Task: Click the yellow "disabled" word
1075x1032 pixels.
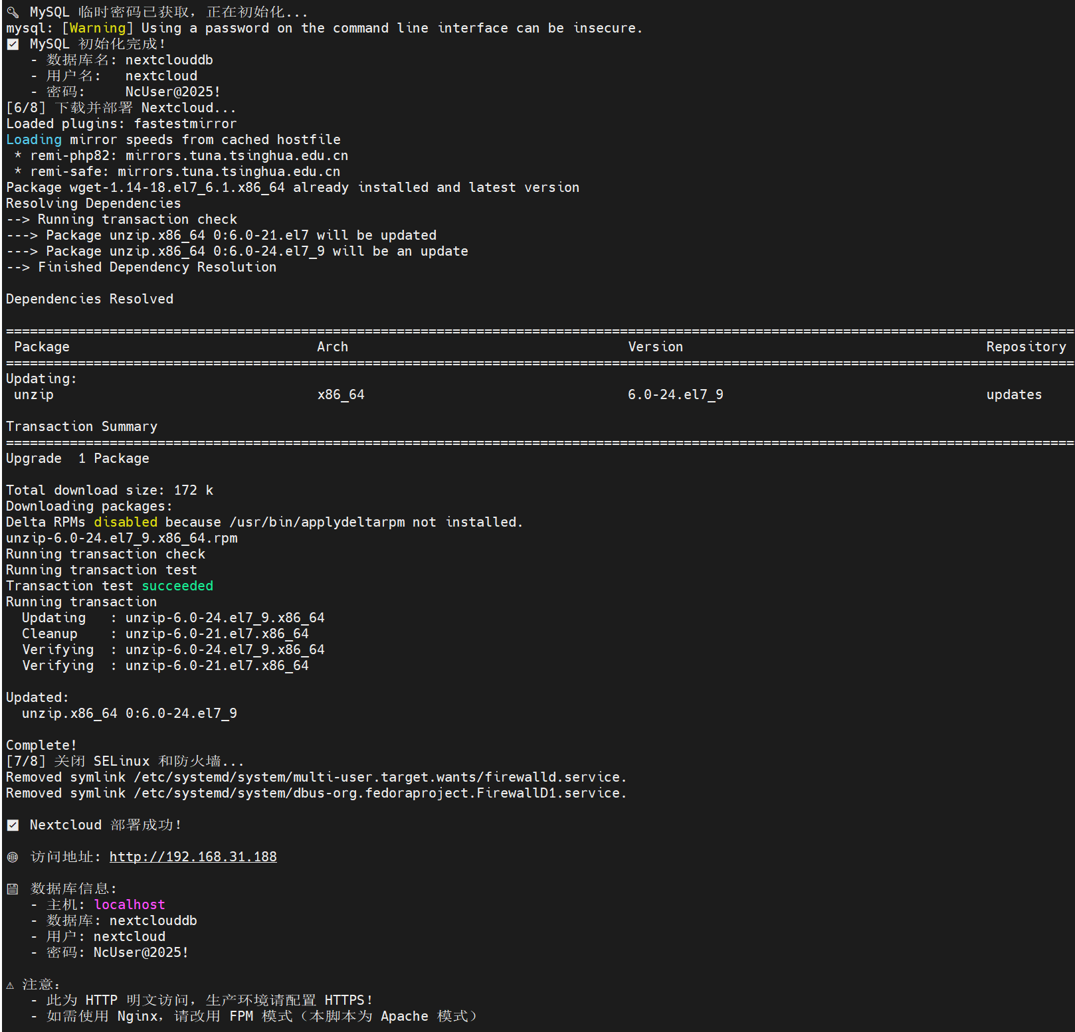Action: [126, 522]
